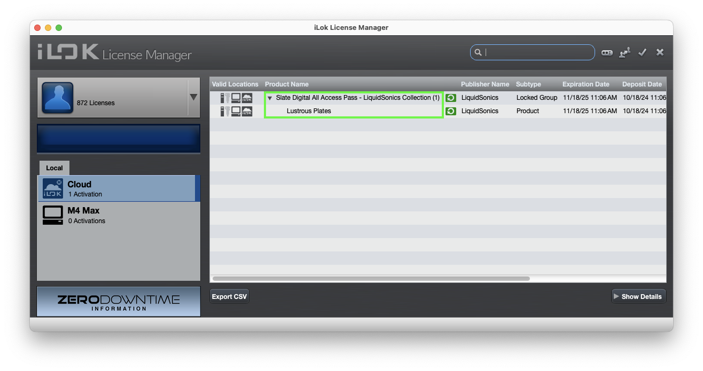Click expiration date in Slate Digital row

pos(590,98)
